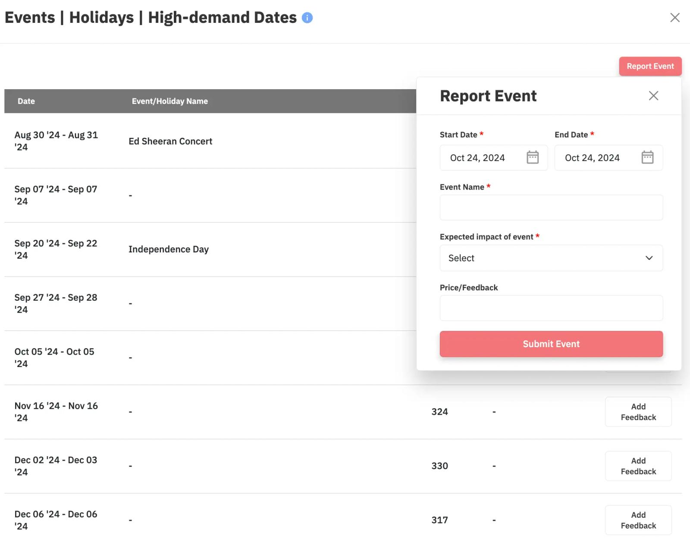The image size is (690, 538).
Task: Submit the event with Submit Event button
Action: click(x=551, y=344)
